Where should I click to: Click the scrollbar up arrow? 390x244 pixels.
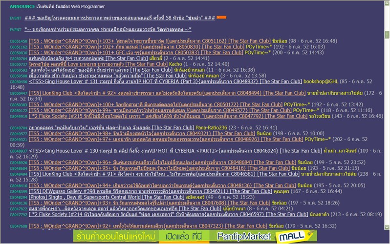(387, 2)
